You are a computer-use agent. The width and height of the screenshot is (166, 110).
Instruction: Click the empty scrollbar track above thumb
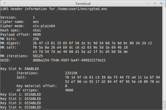[x=164, y=50]
